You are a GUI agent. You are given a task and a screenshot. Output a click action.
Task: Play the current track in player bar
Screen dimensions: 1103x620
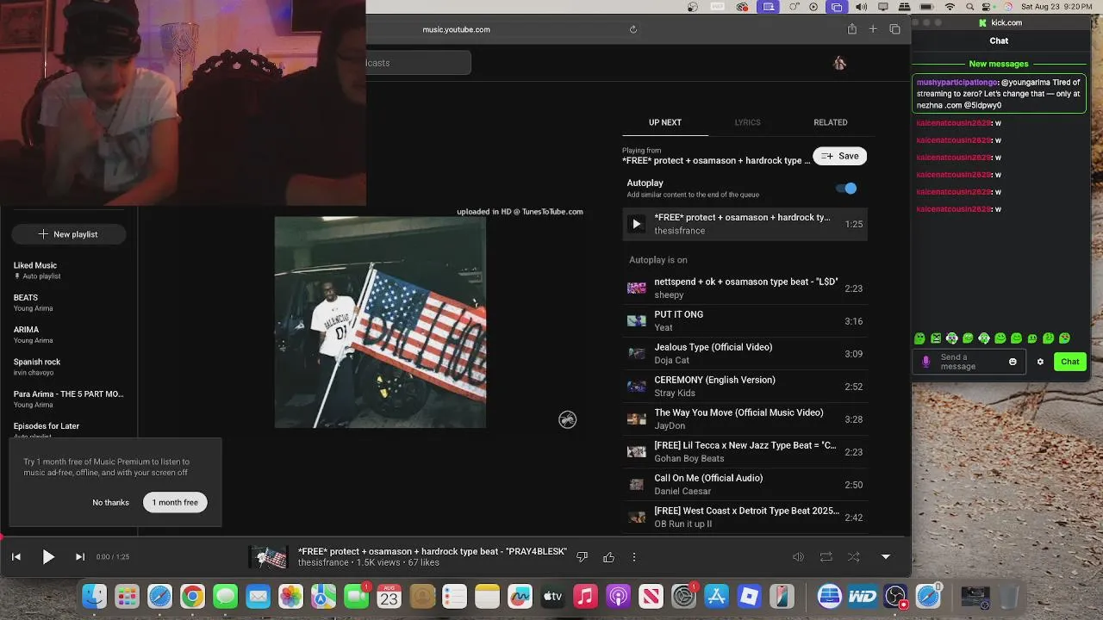tap(48, 557)
